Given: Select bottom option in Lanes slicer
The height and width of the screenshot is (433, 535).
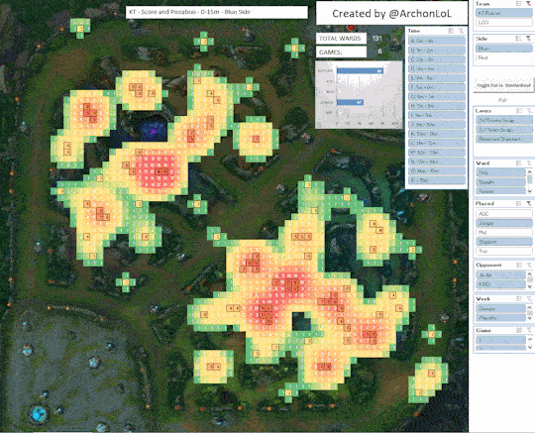Looking at the screenshot, I should point(504,139).
